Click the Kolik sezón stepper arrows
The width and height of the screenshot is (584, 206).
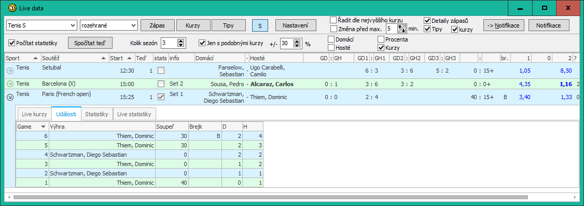[180, 43]
